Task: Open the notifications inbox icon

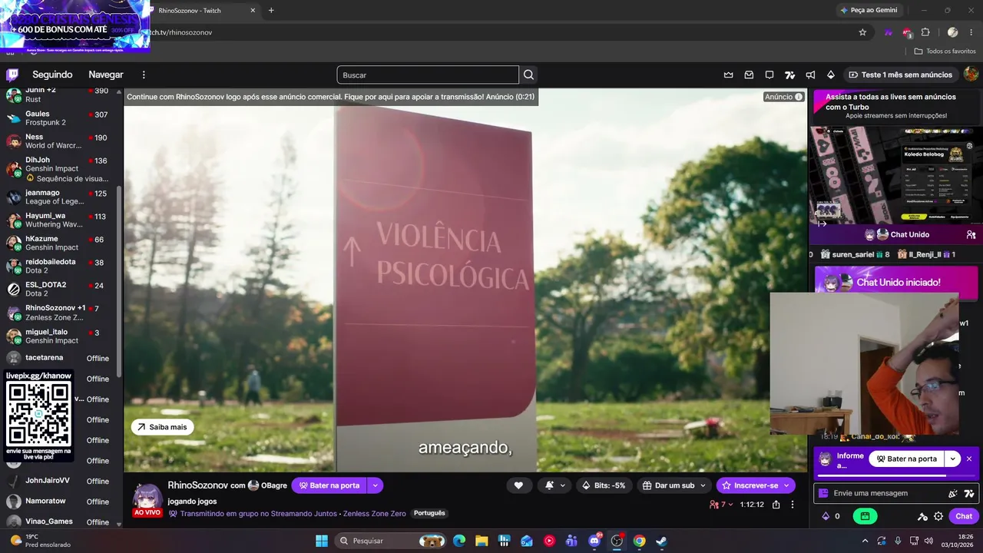Action: coord(749,75)
